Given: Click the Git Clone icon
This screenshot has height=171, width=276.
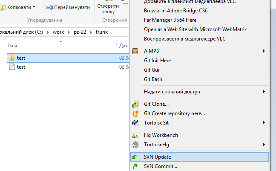Looking at the screenshot, I should [x=135, y=104].
